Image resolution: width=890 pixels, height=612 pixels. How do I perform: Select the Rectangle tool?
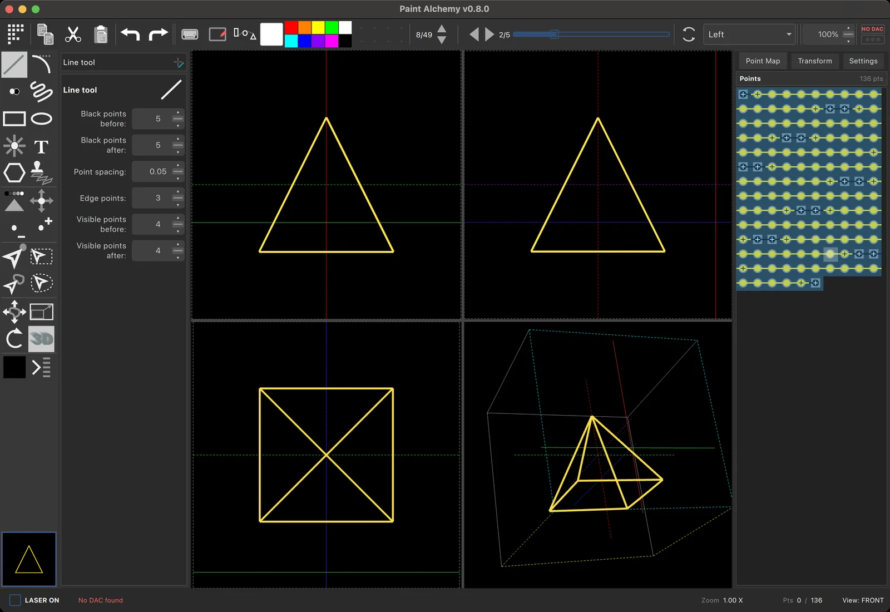pyautogui.click(x=14, y=119)
